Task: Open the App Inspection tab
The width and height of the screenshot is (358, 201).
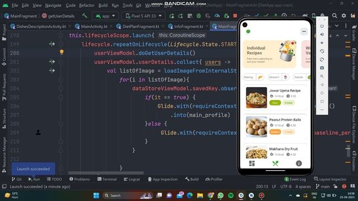Action: 163,179
